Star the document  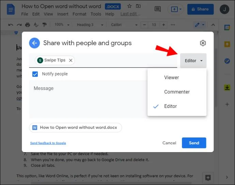[x=129, y=6]
